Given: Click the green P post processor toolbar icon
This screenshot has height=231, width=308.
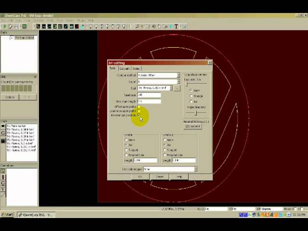Looking at the screenshot, I should coord(5,26).
